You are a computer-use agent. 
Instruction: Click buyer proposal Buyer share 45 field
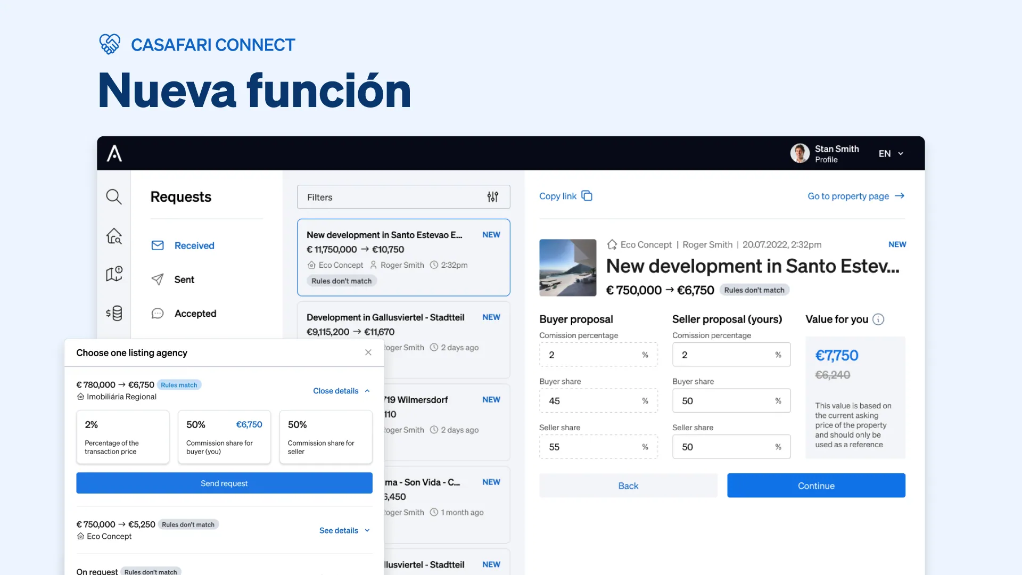click(x=598, y=401)
